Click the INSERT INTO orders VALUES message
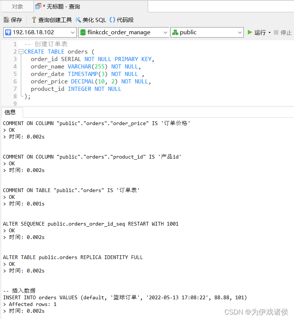 click(x=125, y=298)
